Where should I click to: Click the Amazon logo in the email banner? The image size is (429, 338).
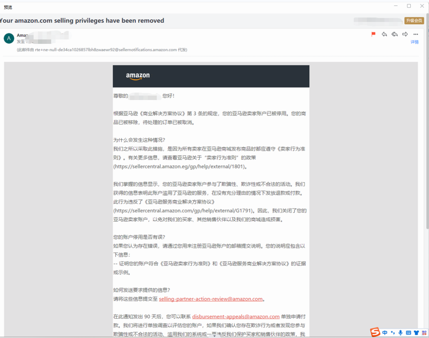pyautogui.click(x=138, y=76)
